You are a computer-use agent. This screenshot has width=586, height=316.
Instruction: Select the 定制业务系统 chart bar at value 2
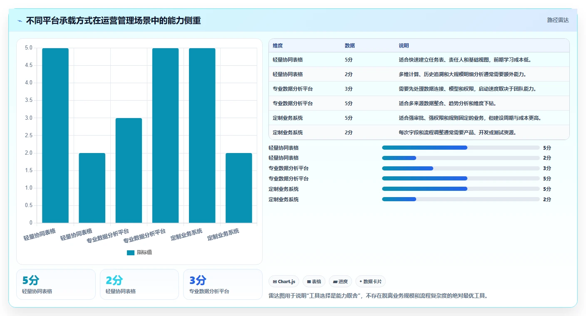239,188
